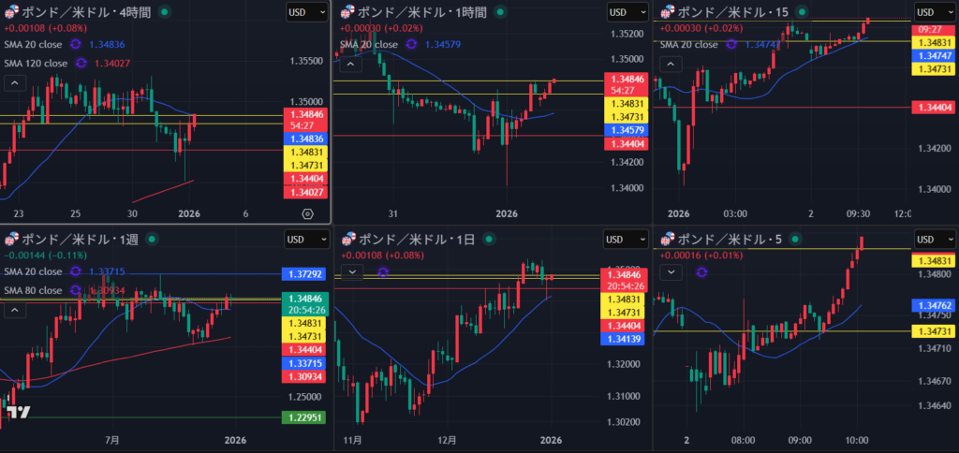Screen dimensions: 959x453
Task: Click GBP/USD flag icon in 15-minute chart
Action: tap(668, 12)
